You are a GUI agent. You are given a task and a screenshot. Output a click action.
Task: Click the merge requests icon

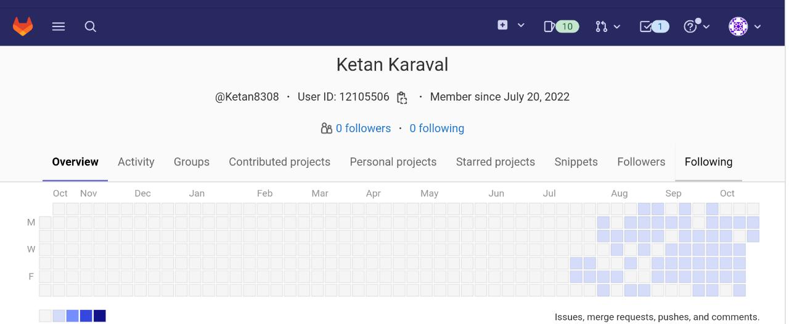tap(602, 26)
